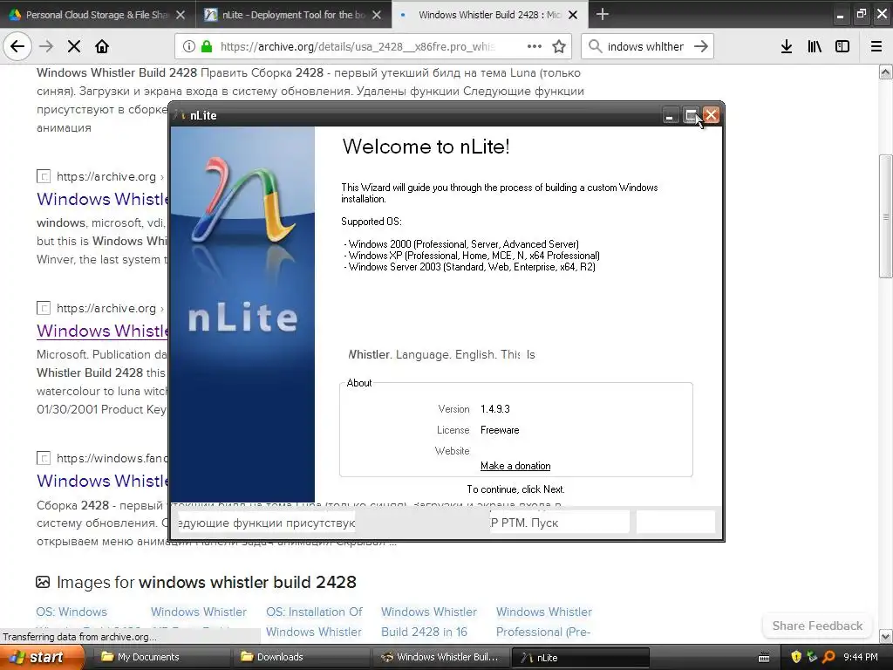Switch to Windows Whistler Buil... taskbar button
The height and width of the screenshot is (670, 893).
[440, 657]
